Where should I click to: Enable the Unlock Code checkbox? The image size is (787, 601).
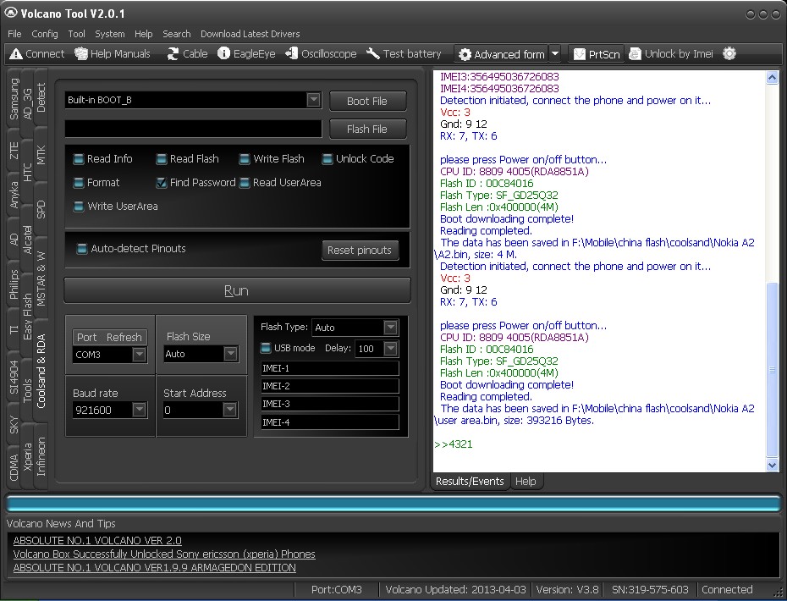[327, 159]
